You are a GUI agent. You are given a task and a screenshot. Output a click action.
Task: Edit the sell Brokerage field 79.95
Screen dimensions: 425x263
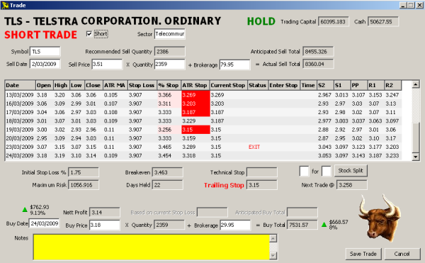tap(234, 65)
